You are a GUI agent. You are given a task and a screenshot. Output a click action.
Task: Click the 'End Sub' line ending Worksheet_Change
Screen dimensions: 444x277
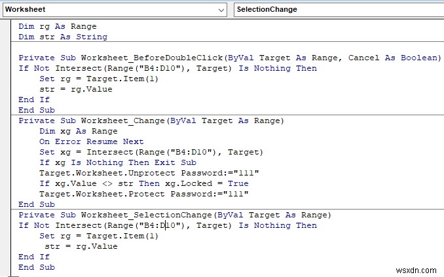[37, 204]
